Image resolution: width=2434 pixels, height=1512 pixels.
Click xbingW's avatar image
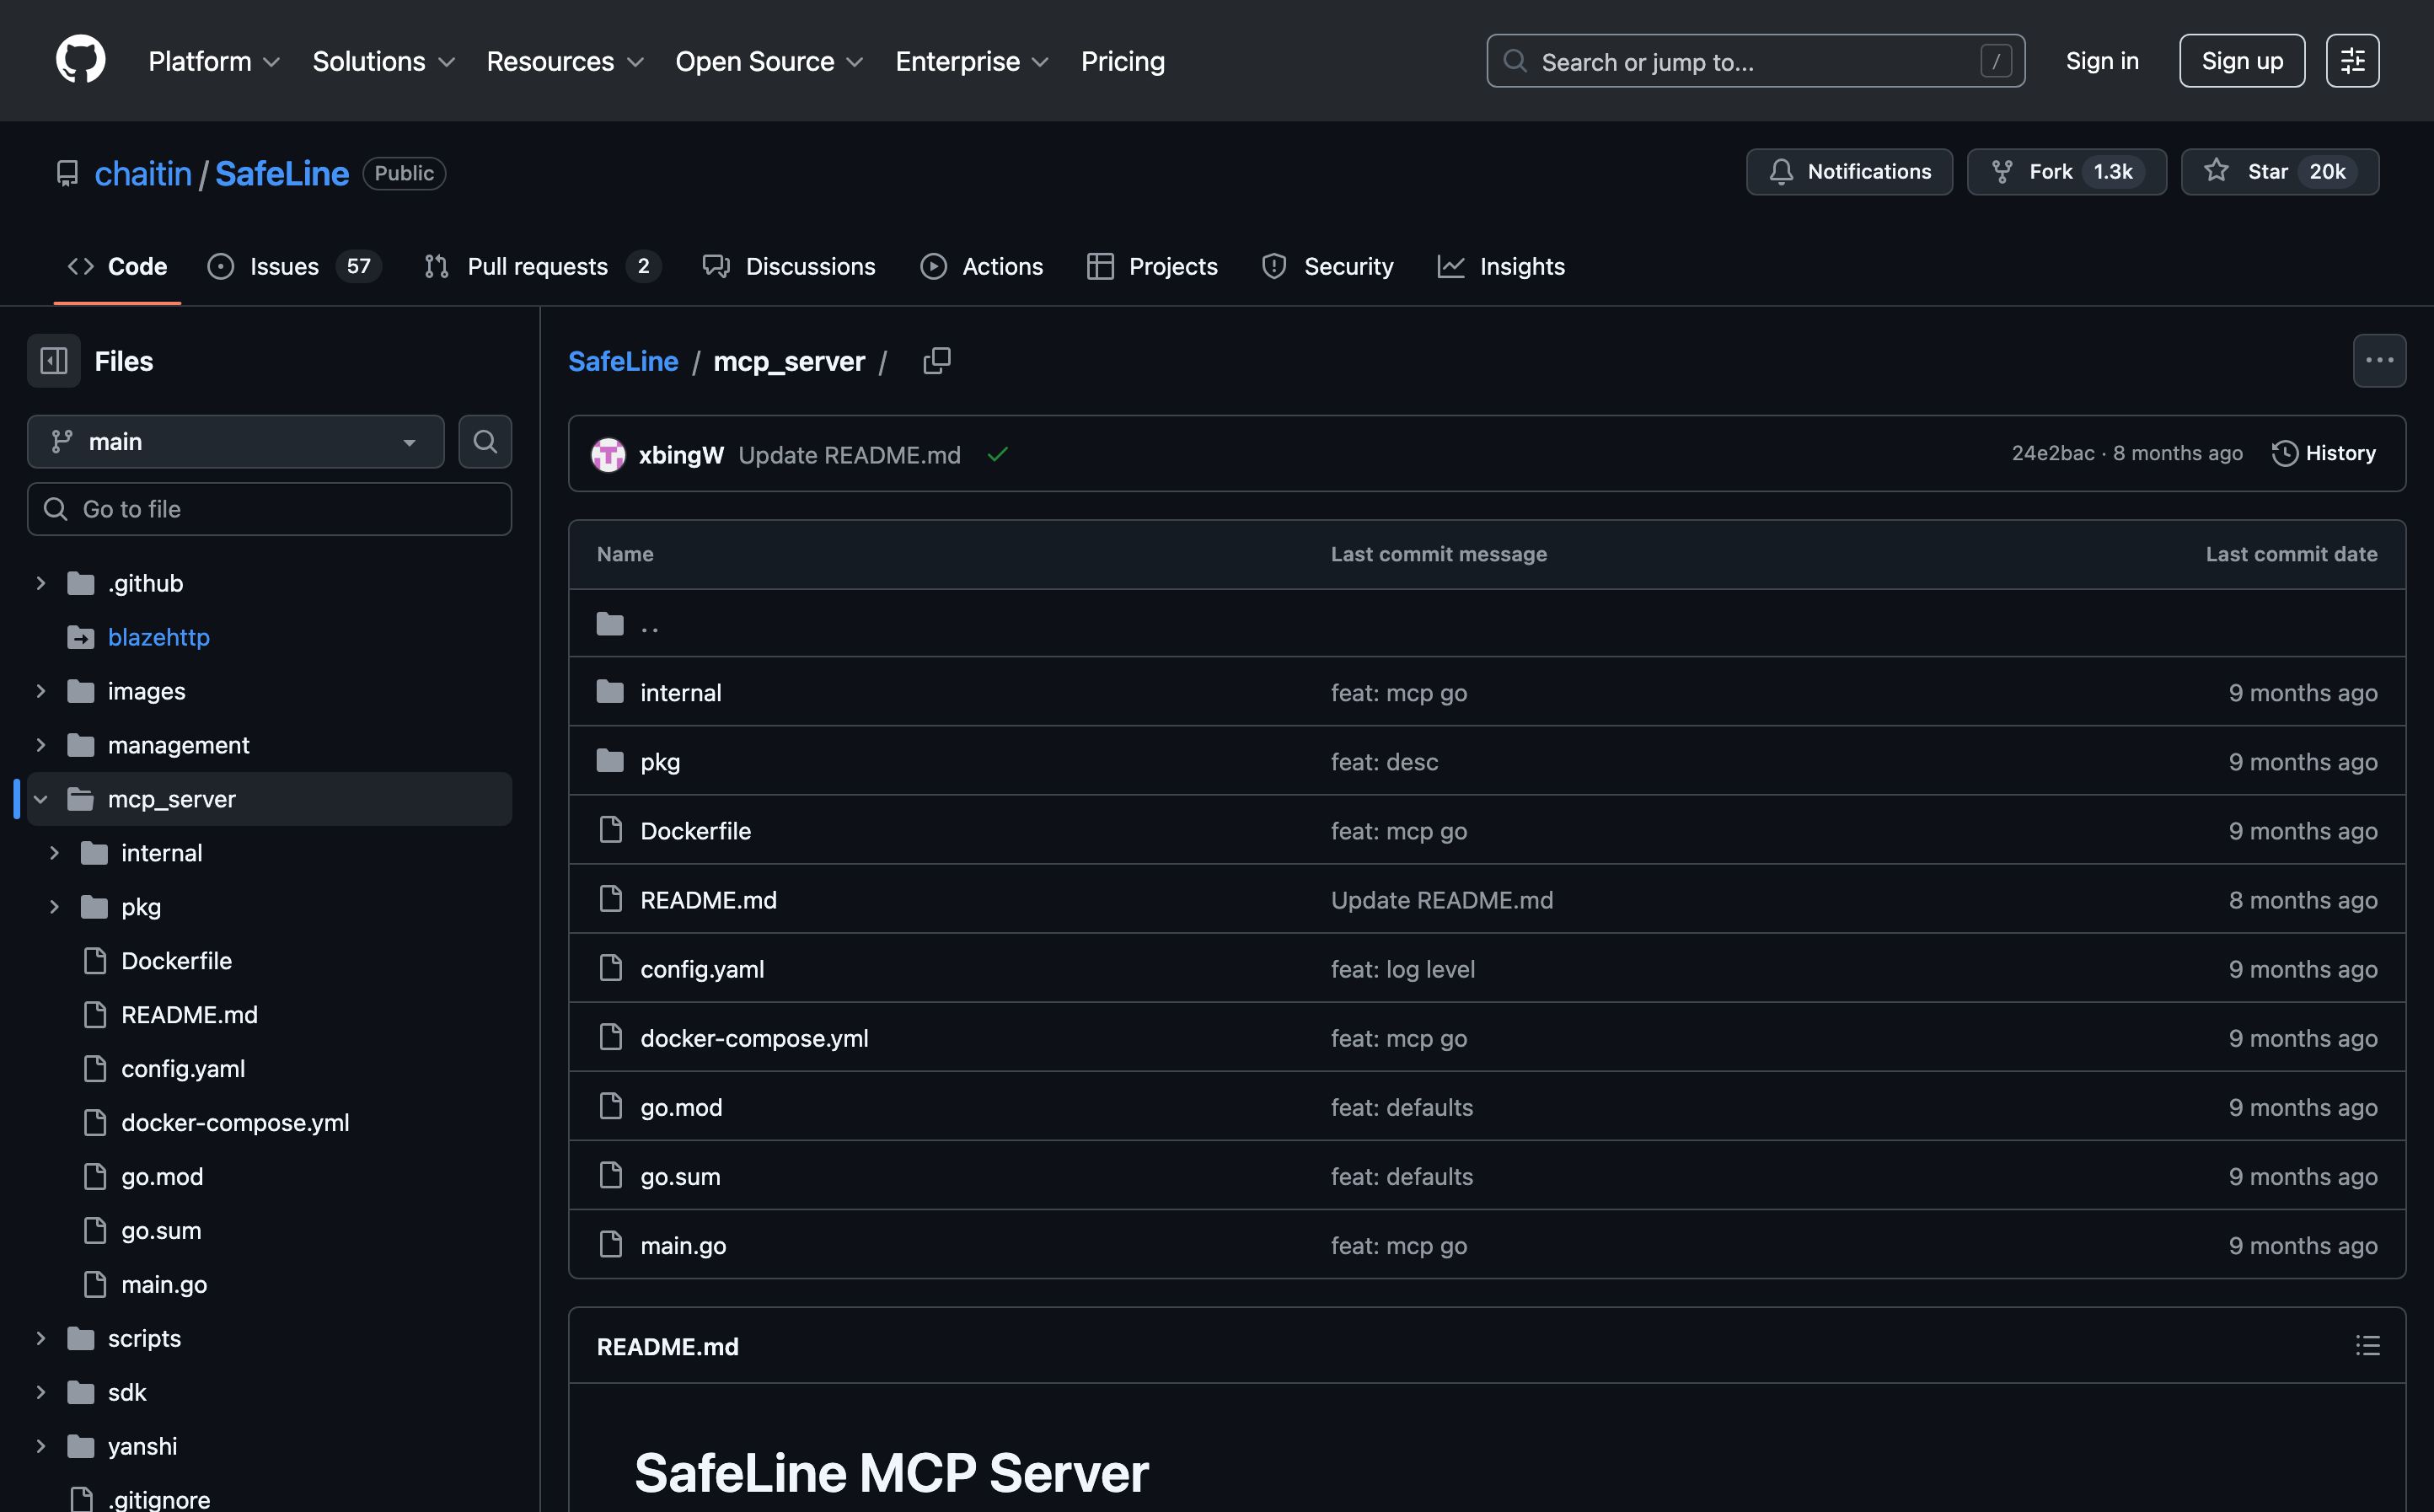pos(608,455)
